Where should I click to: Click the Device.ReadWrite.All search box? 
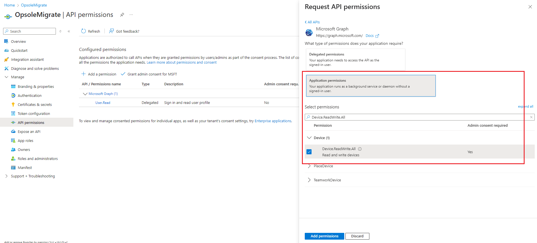click(x=420, y=117)
